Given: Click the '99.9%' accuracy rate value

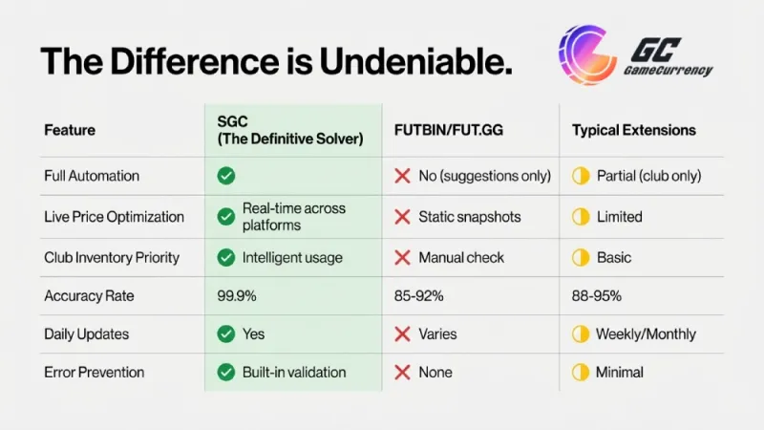Looking at the screenshot, I should [x=238, y=296].
